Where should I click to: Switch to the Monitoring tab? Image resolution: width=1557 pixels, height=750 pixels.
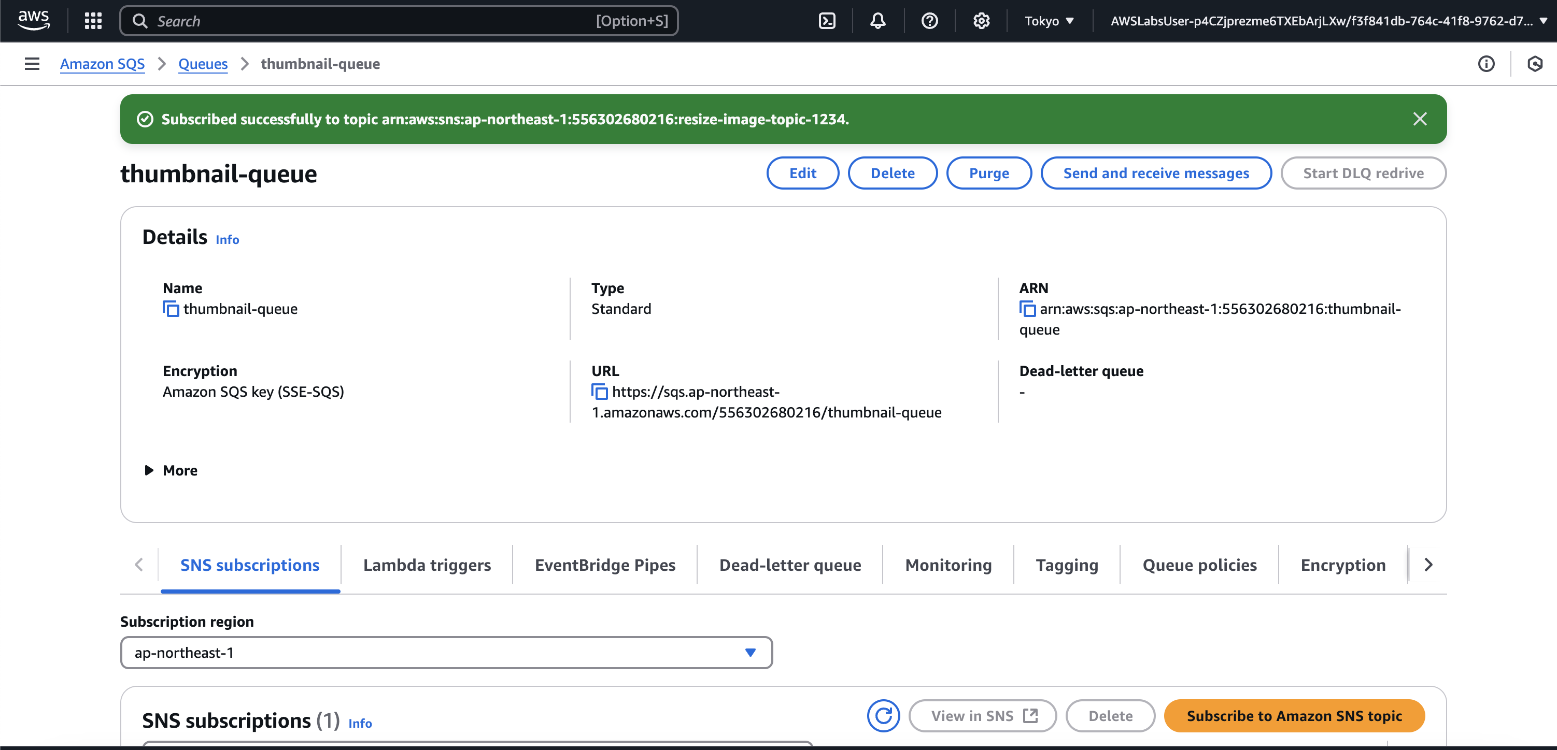(x=949, y=565)
